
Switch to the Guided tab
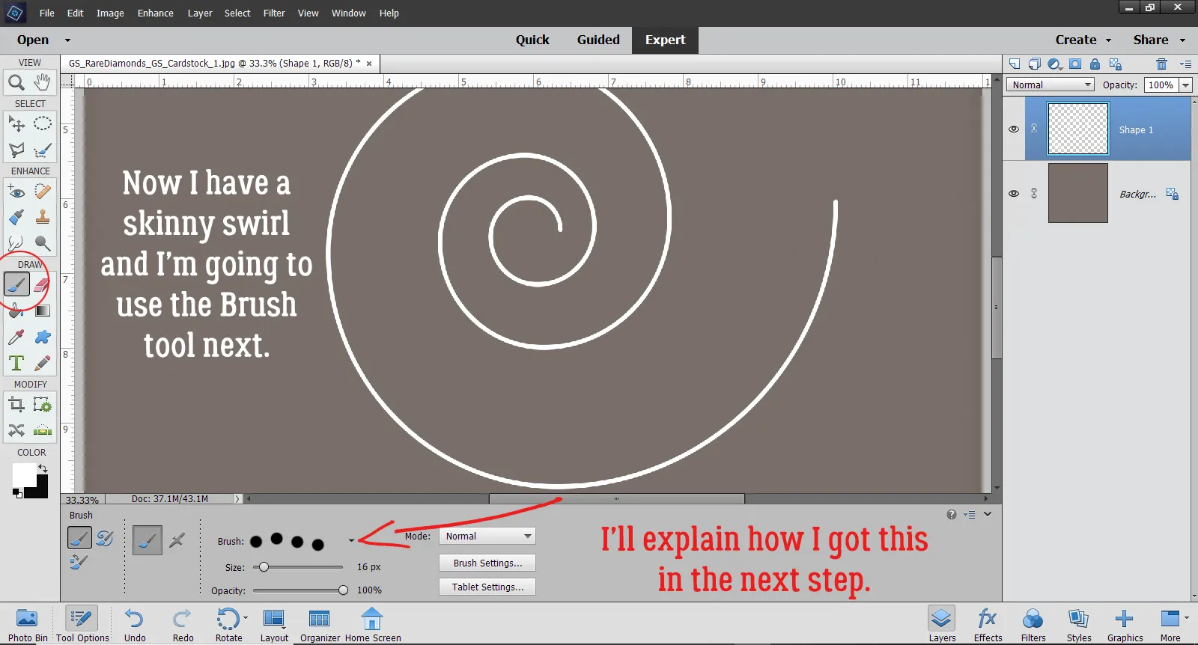[598, 40]
